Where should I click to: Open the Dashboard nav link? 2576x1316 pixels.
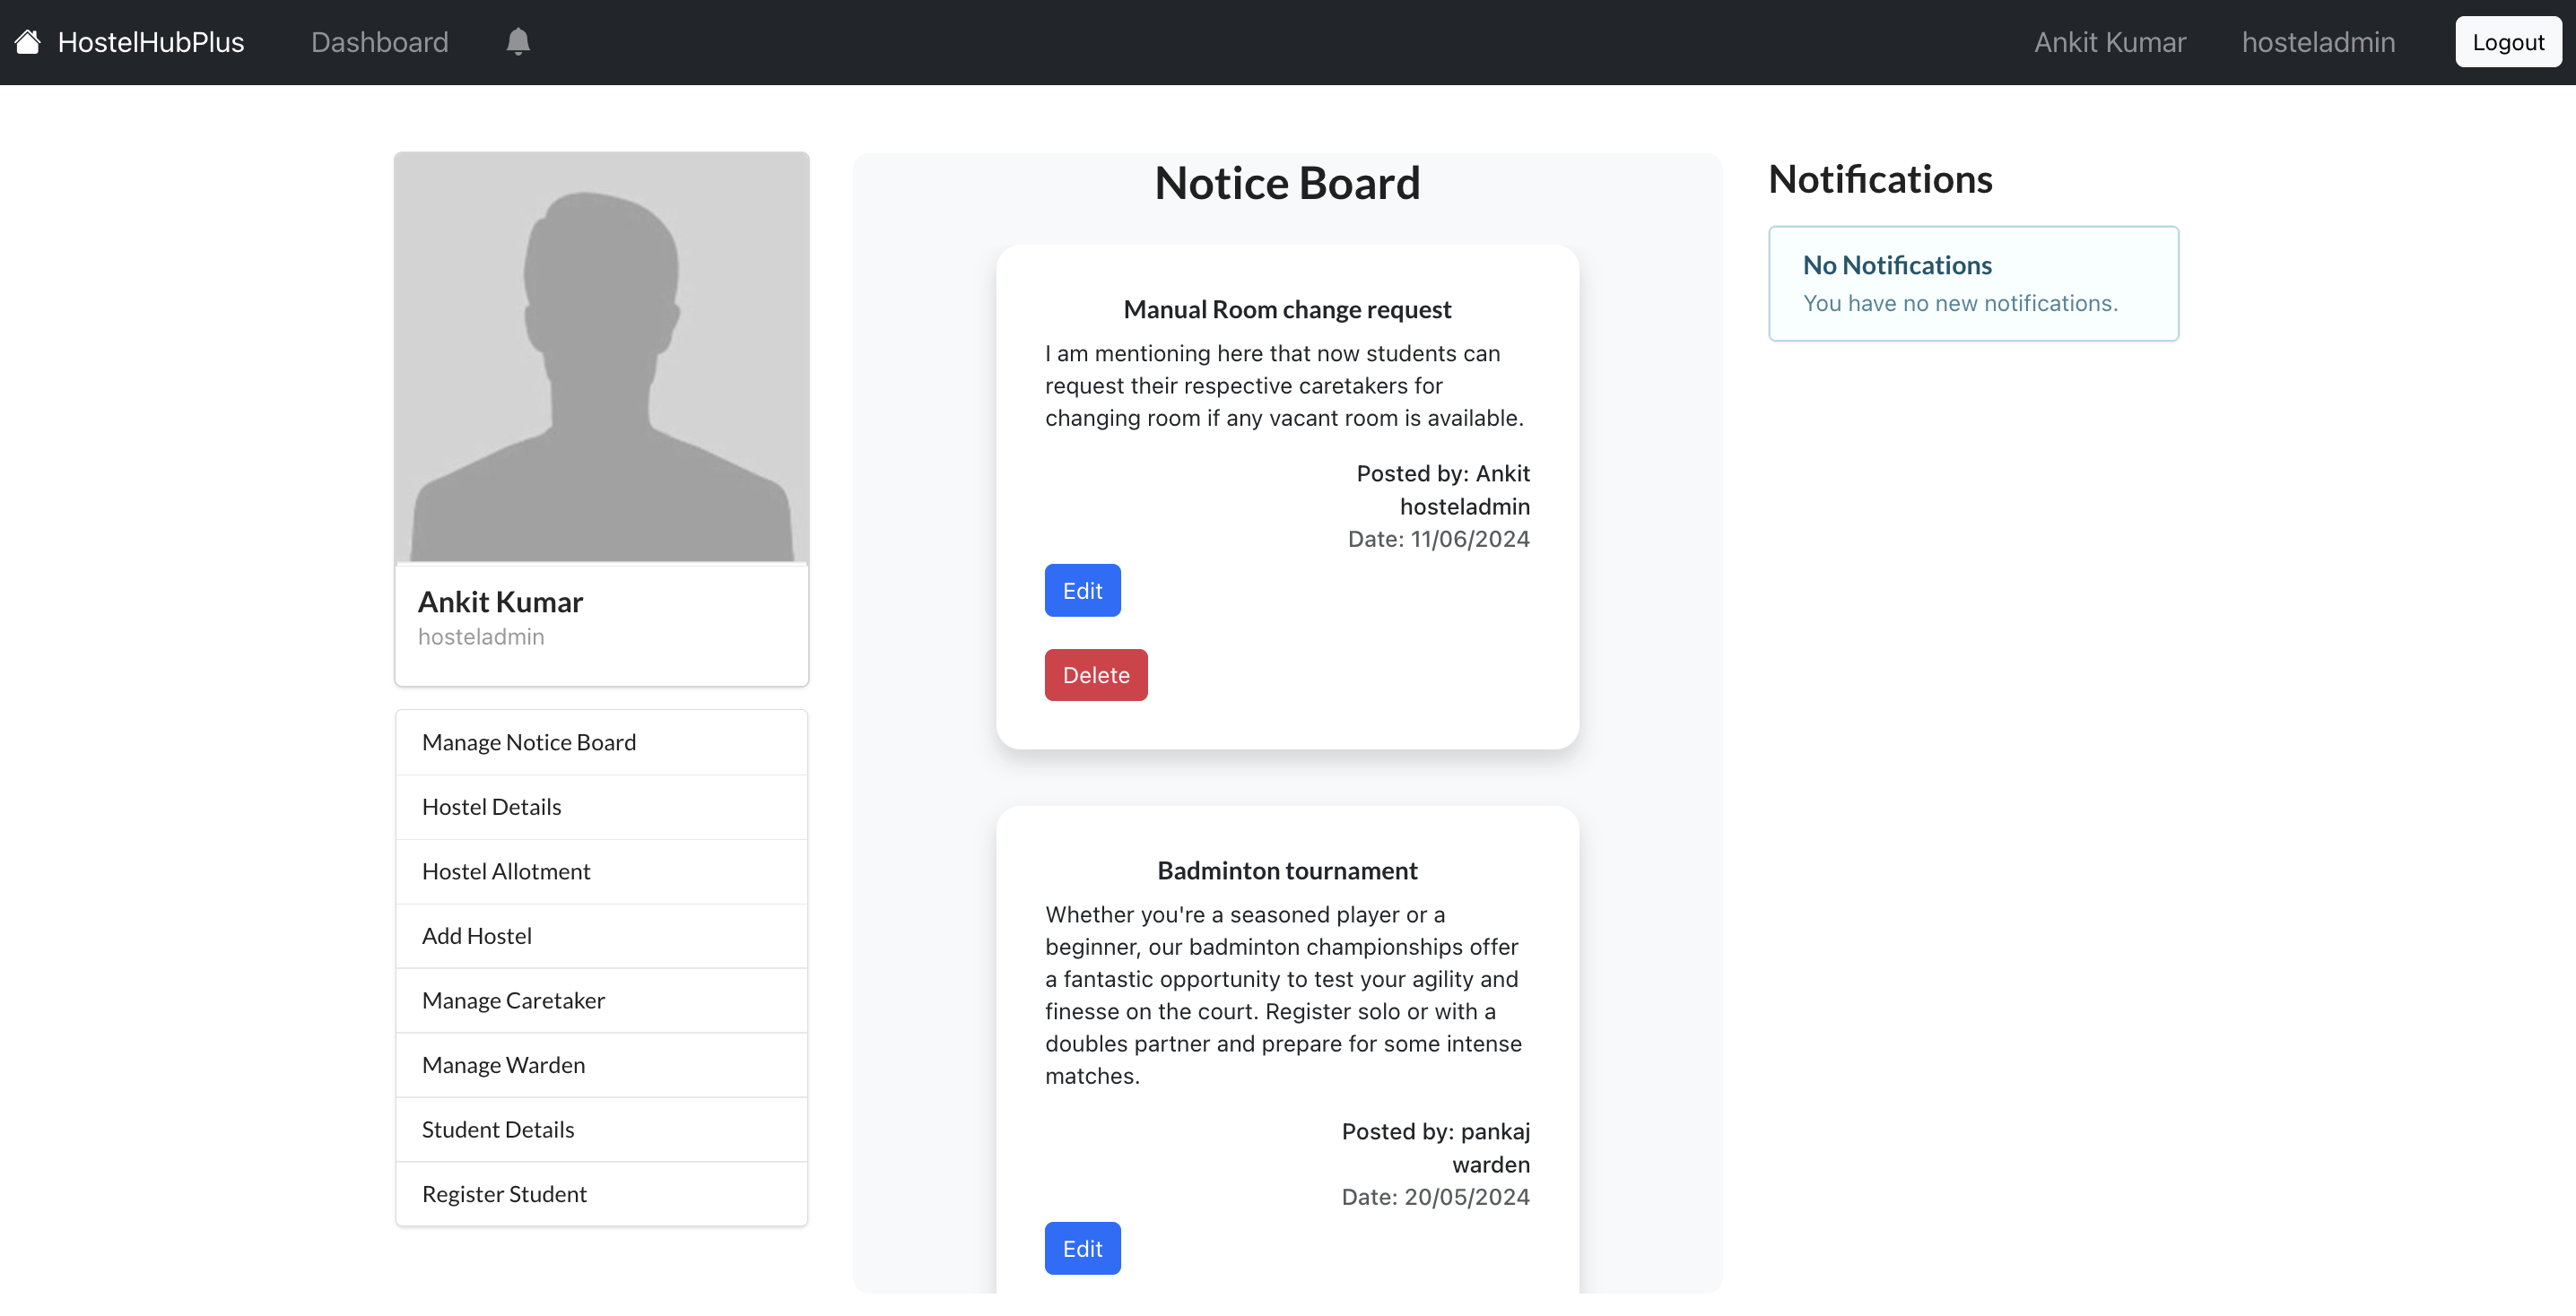coord(379,42)
